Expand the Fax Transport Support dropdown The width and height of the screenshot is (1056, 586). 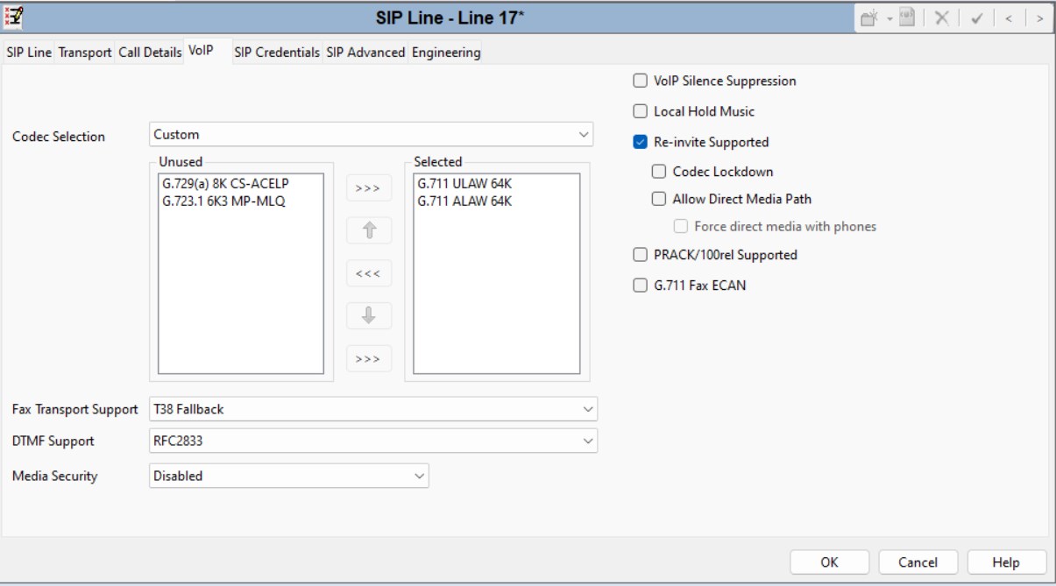click(373, 409)
